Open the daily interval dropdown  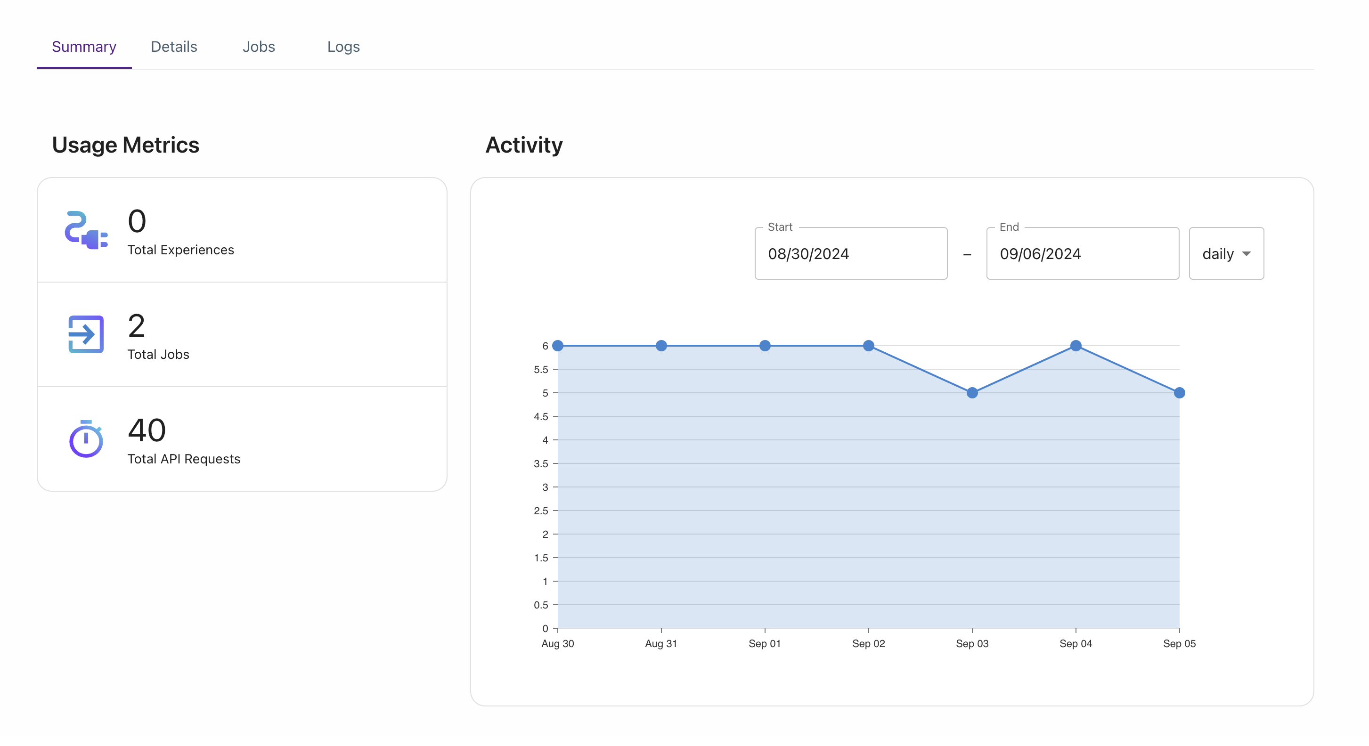tap(1226, 253)
